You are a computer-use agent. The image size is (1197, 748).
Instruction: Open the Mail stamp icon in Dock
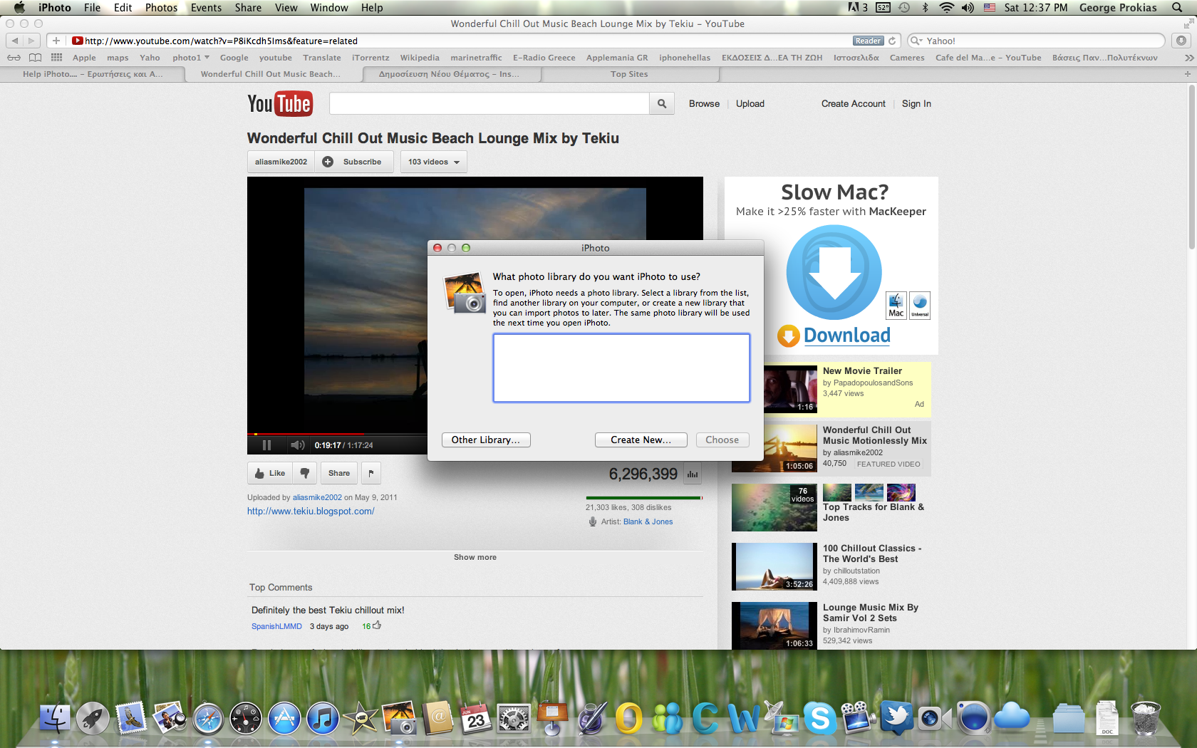point(131,718)
